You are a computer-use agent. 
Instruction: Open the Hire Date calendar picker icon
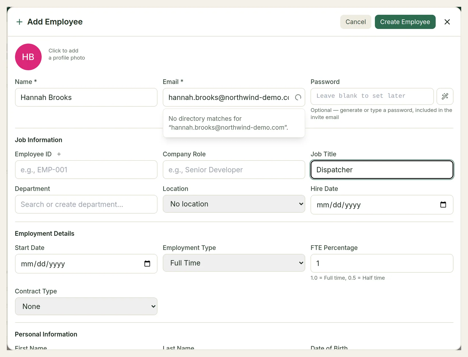coord(443,204)
